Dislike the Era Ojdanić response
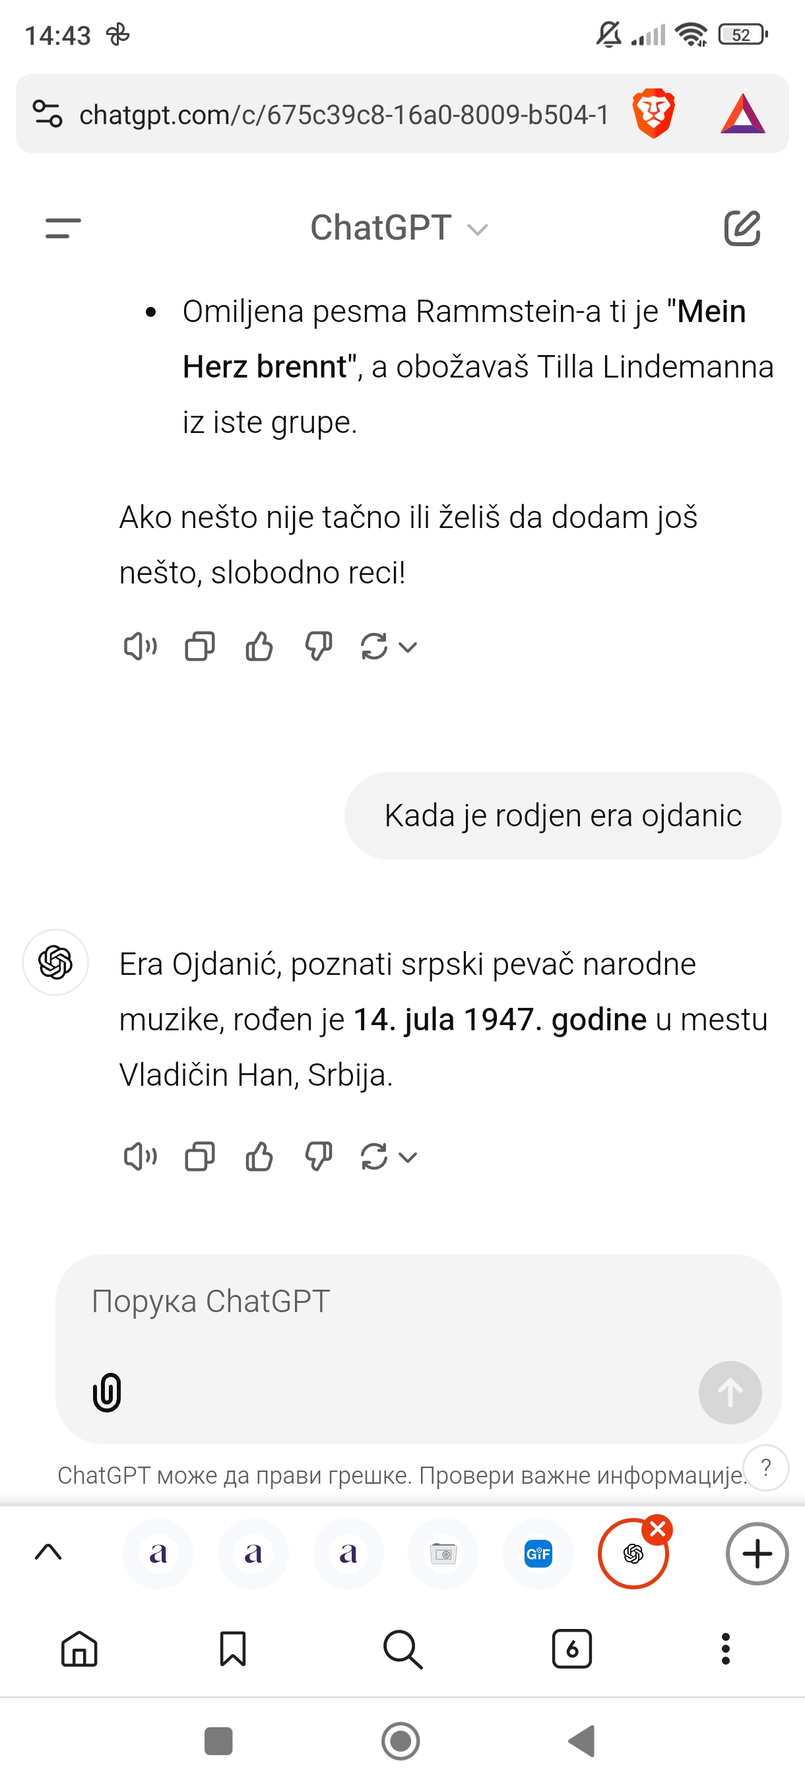Viewport: 805px width, 1790px height. (x=318, y=1157)
